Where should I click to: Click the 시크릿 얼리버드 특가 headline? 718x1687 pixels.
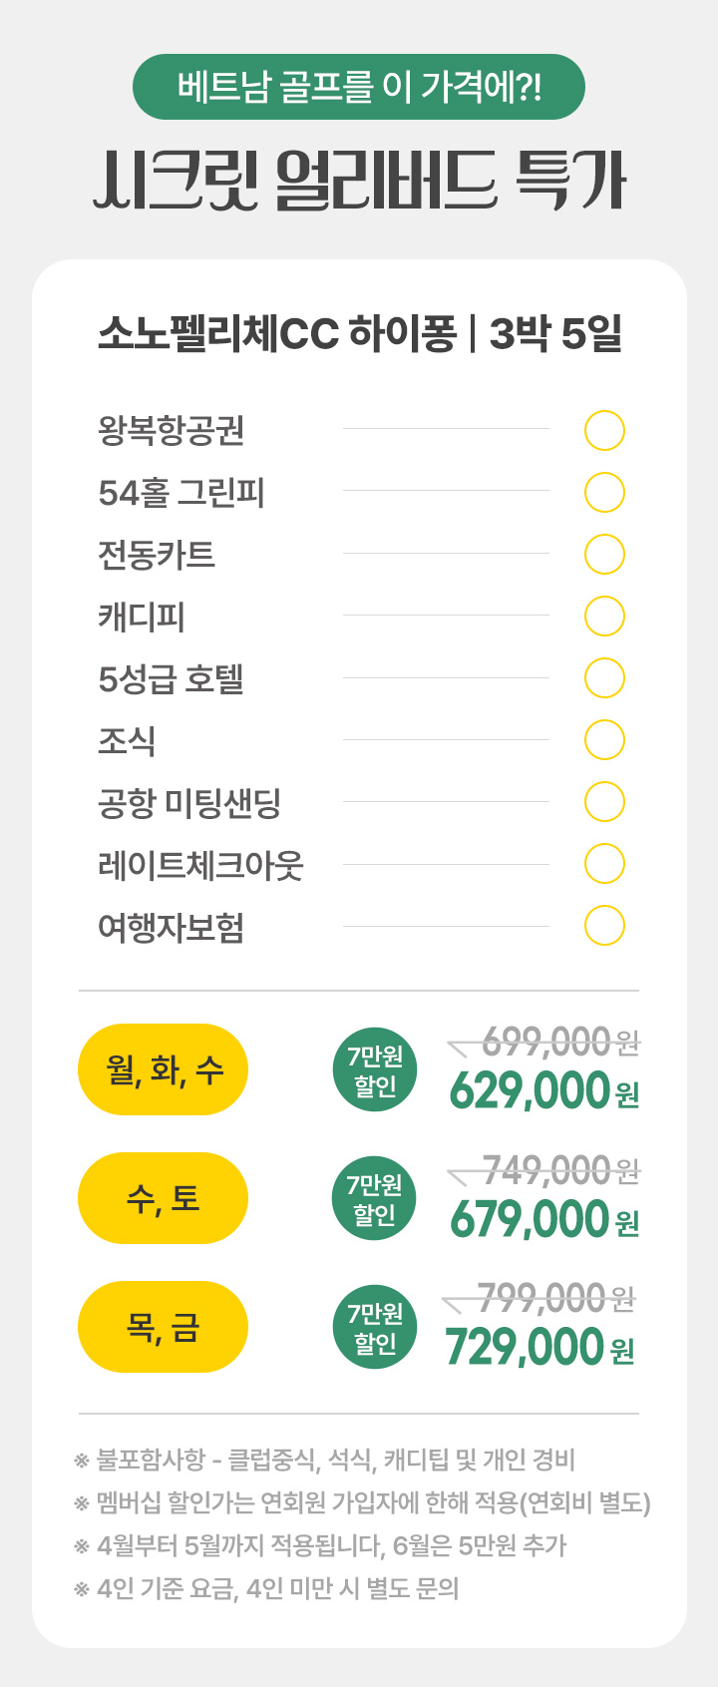359,181
